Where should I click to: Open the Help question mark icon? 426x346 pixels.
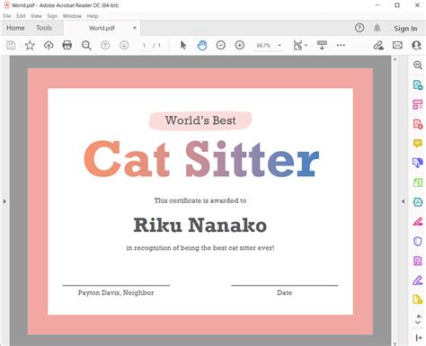(359, 28)
